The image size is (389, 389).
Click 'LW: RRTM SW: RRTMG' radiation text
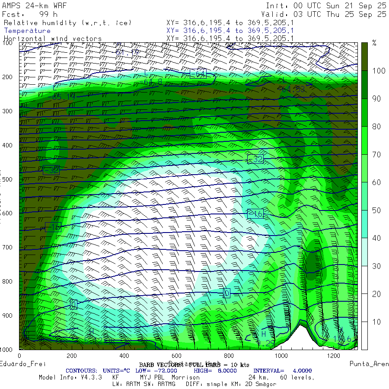pos(144,384)
